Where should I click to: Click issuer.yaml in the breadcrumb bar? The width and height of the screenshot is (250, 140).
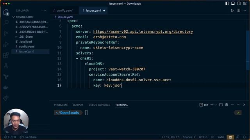click(x=65, y=17)
